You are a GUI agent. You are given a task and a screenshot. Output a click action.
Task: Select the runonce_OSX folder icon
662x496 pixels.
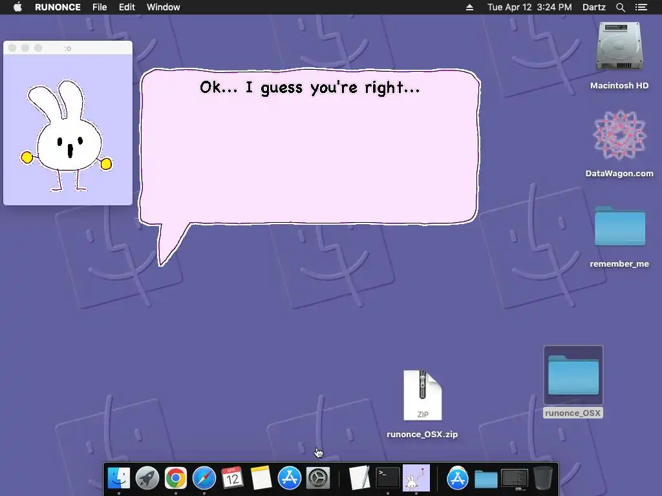pyautogui.click(x=573, y=375)
